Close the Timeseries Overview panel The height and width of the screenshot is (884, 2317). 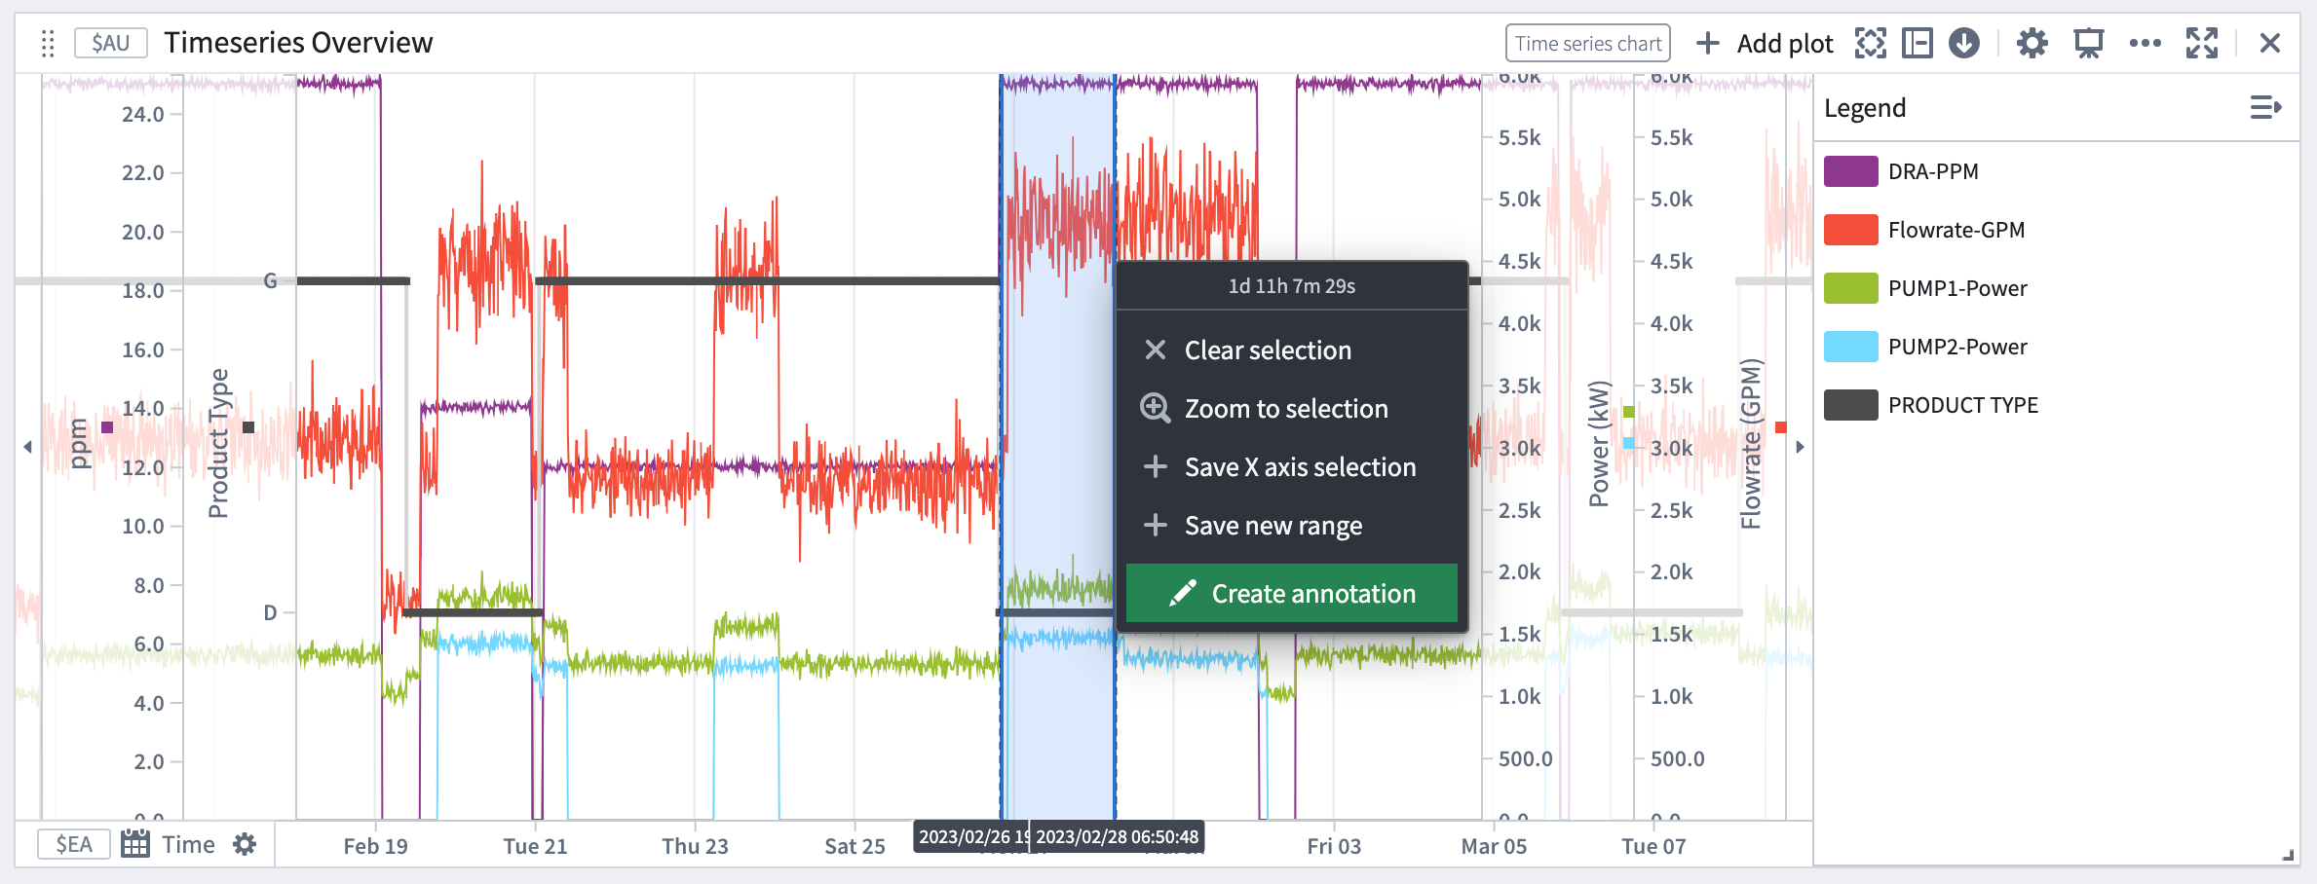click(x=2269, y=43)
